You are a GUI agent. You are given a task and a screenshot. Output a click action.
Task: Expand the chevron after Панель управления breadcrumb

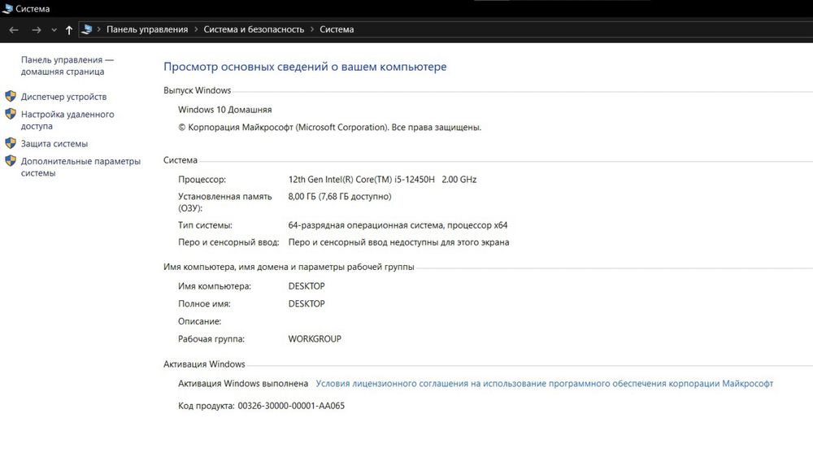click(195, 30)
